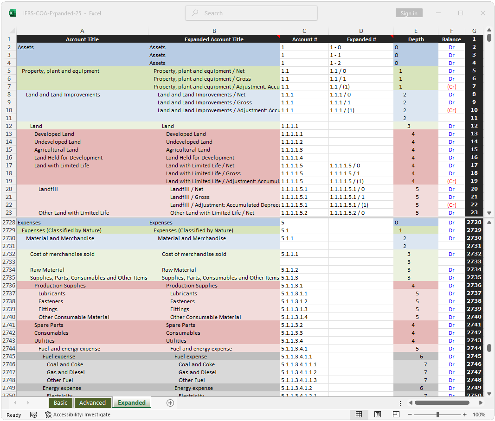
Task: Switch to Normal view
Action: [x=359, y=415]
